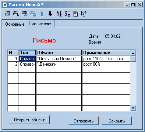Click the new row toolbar icon
Viewport: 145px width, 132px height.
pyautogui.click(x=7, y=14)
